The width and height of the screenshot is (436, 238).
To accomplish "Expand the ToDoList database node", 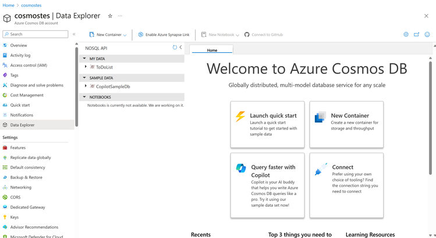I will [x=86, y=67].
